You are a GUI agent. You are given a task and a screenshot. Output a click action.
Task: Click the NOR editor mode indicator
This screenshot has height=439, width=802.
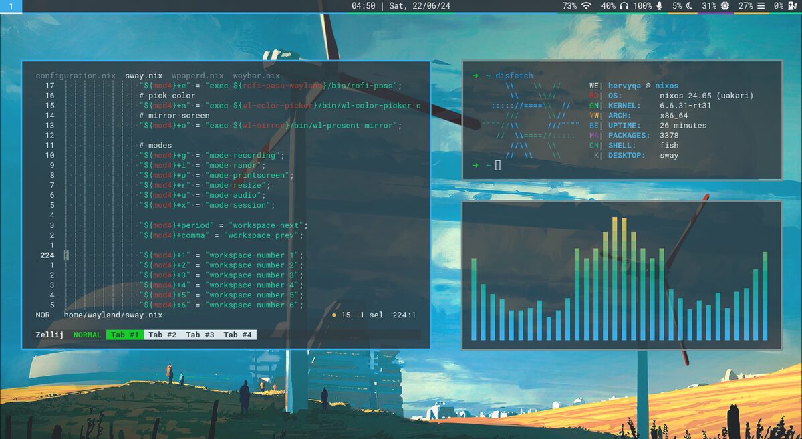43,315
